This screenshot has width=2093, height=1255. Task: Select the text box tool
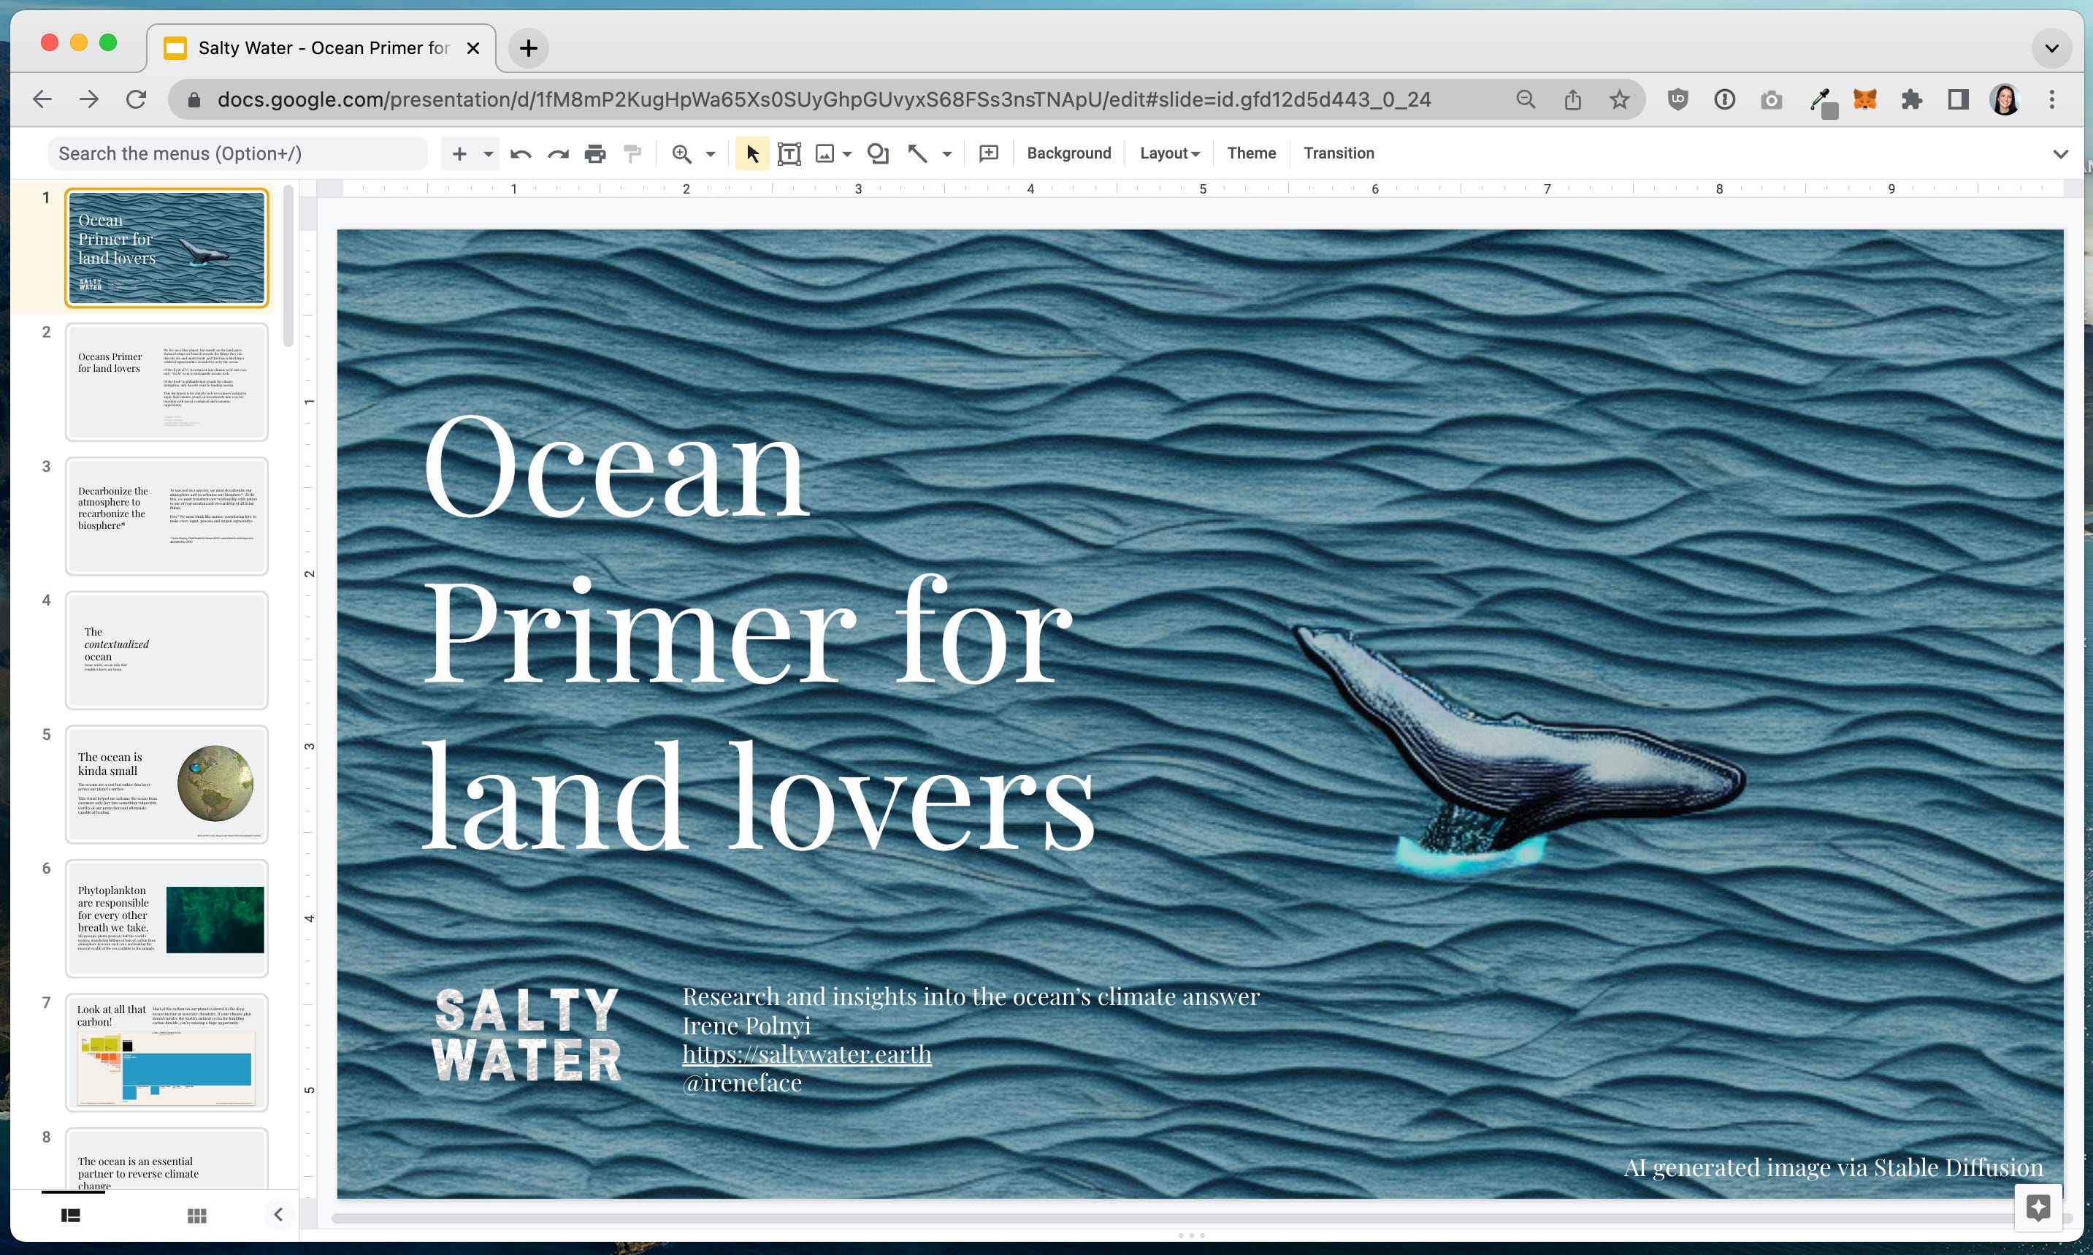click(x=789, y=153)
